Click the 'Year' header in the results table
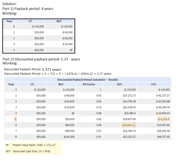This screenshot has height=163, width=189. coord(11,84)
